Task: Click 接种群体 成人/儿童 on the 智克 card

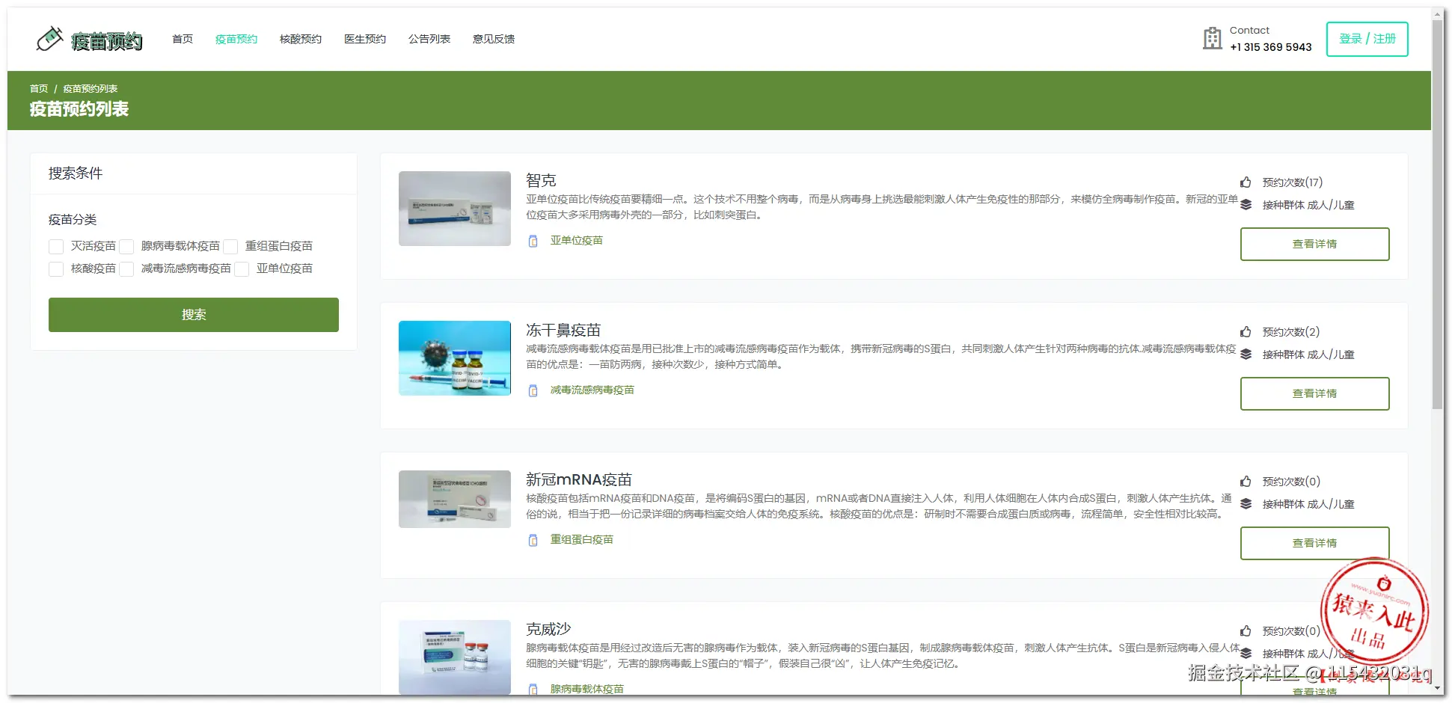Action: pyautogui.click(x=1308, y=205)
